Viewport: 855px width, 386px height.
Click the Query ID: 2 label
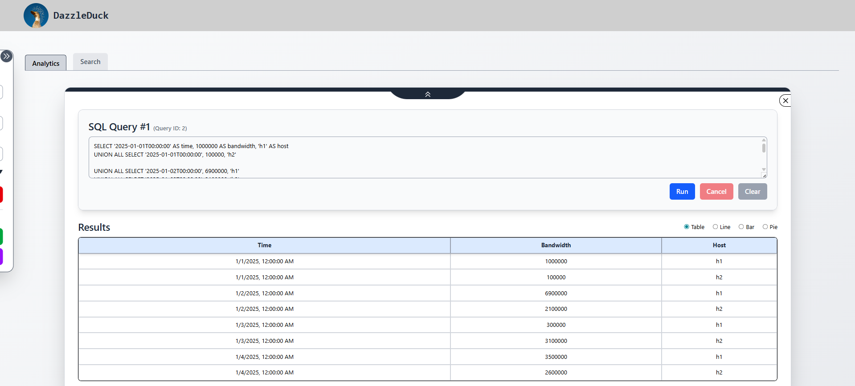coord(170,129)
